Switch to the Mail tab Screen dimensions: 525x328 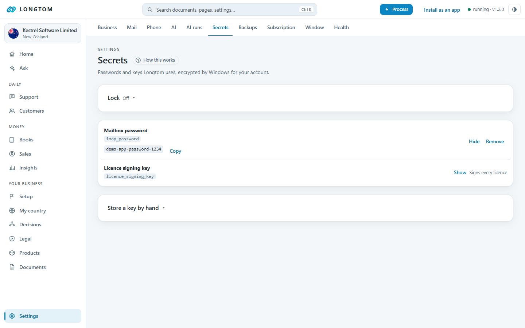pos(132,27)
